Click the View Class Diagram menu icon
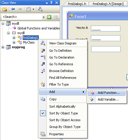The width and height of the screenshot is (128, 140). click(x=43, y=43)
